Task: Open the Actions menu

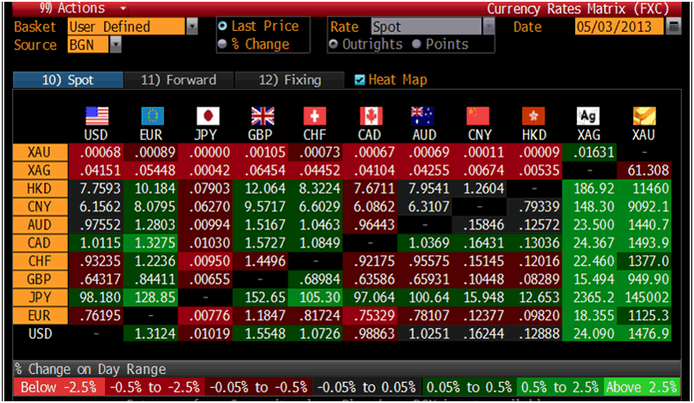Action: click(62, 9)
